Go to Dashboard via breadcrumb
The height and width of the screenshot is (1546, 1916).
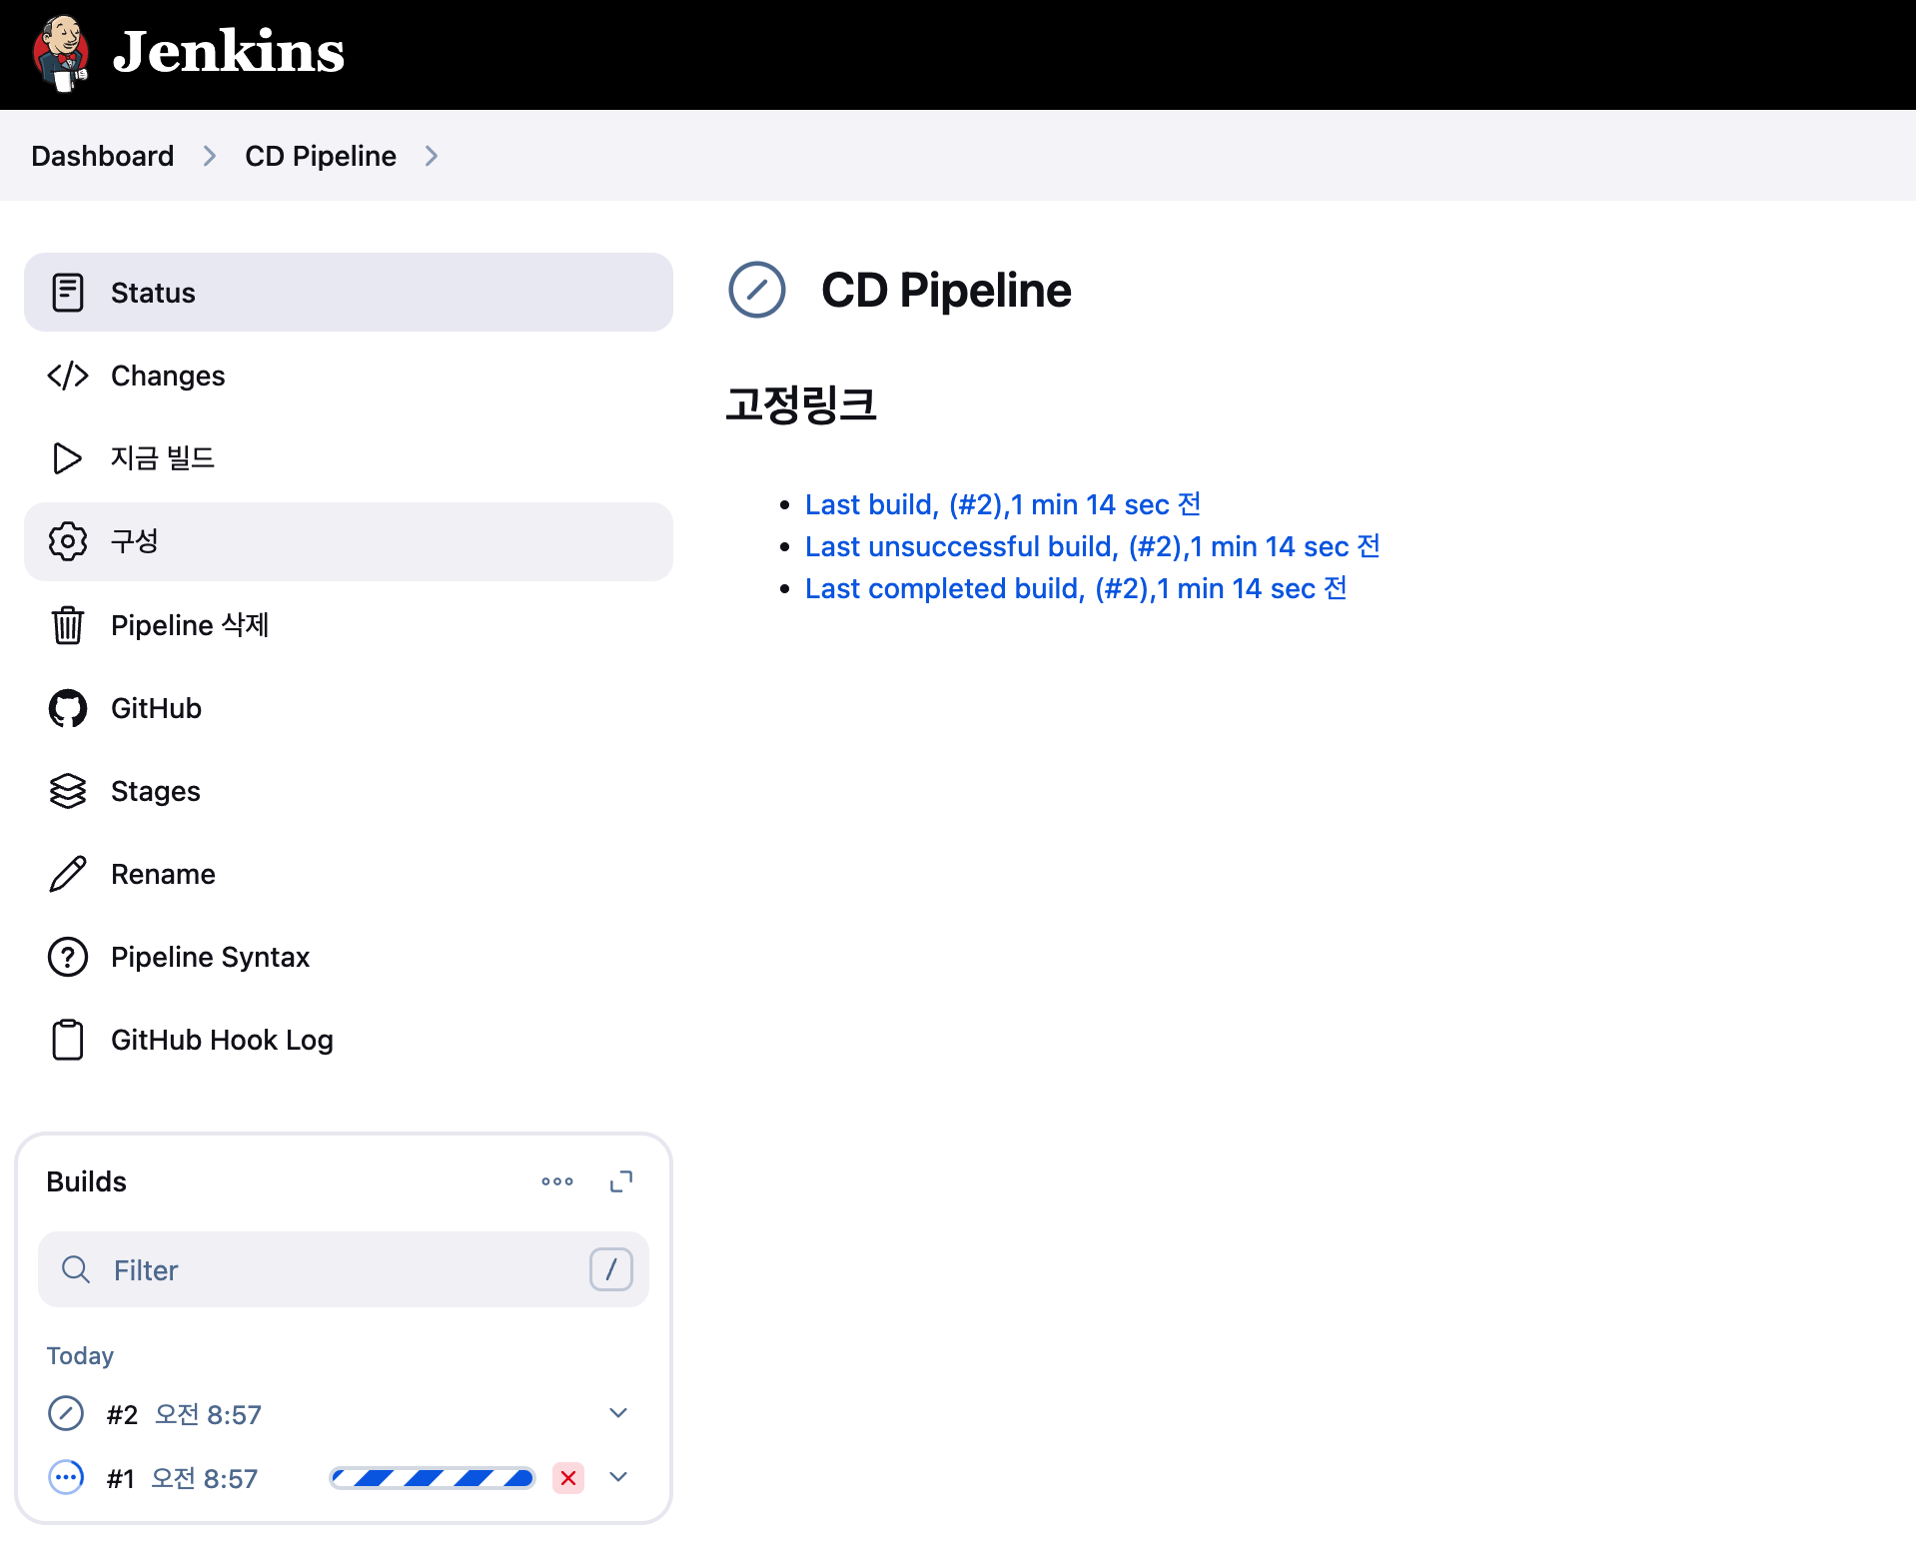103,156
